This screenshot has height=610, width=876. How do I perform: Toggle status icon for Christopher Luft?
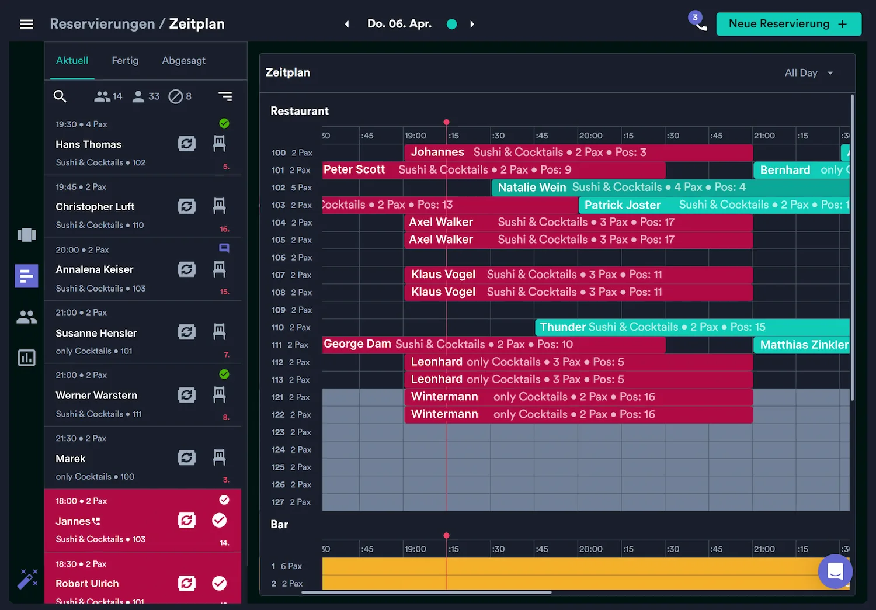[187, 206]
